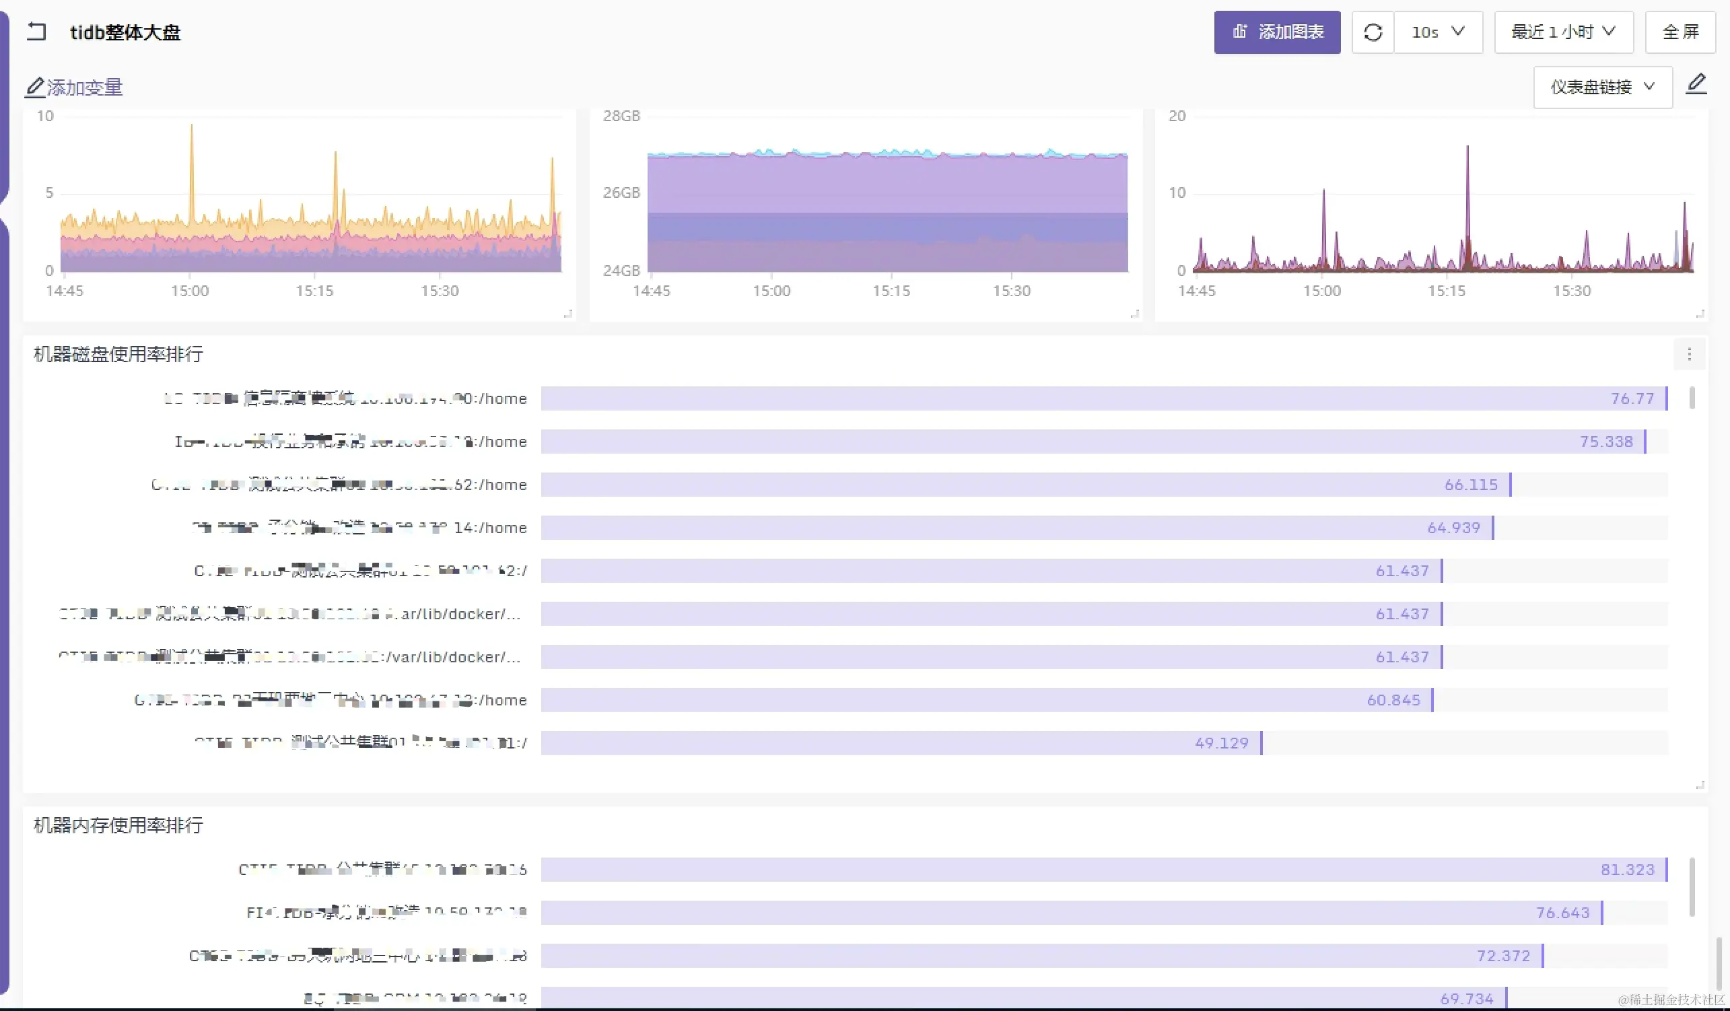Viewport: 1730px width, 1011px height.
Task: Click the pencil icon next to 添加变量
Action: tap(34, 88)
